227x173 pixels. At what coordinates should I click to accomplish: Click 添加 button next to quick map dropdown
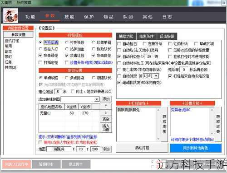click(106, 99)
